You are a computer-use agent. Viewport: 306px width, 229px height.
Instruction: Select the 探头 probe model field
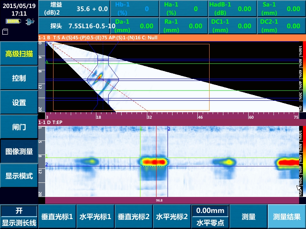click(x=76, y=26)
